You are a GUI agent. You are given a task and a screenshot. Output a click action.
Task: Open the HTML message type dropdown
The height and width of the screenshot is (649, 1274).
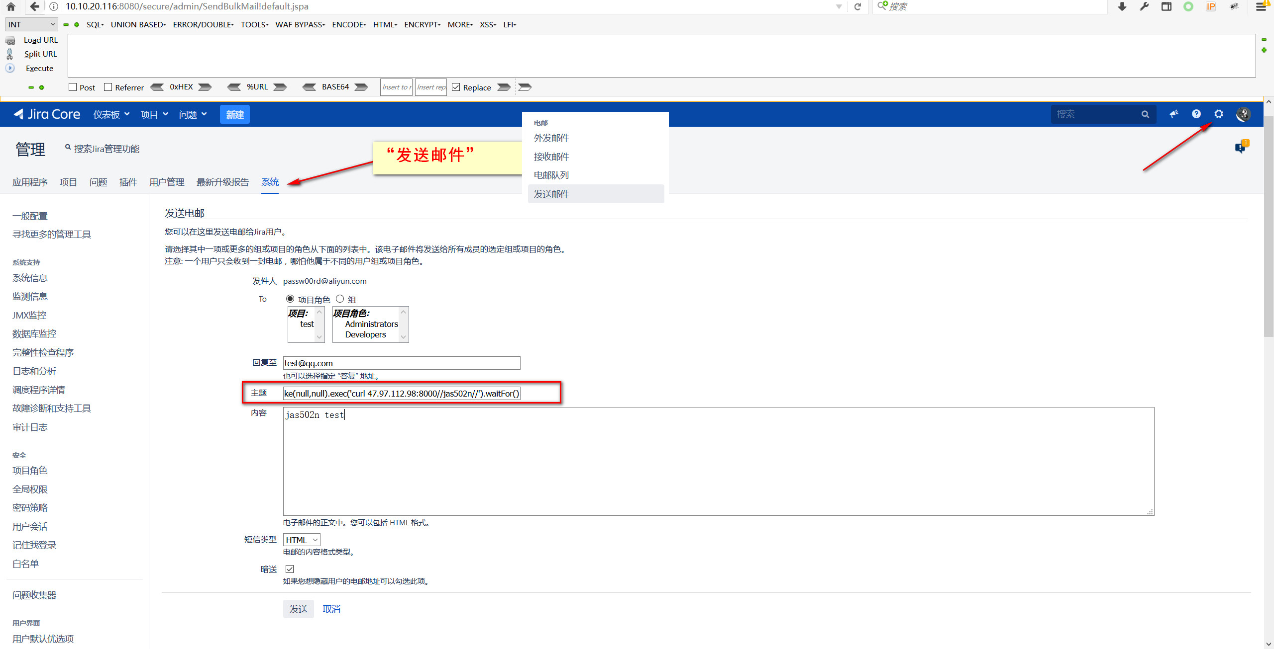click(x=302, y=540)
